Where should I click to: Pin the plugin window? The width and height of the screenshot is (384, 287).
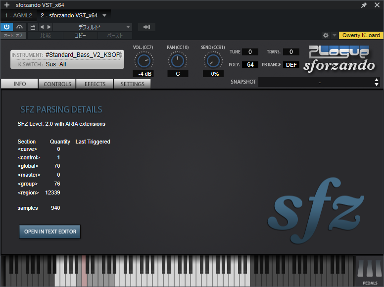[x=364, y=5]
